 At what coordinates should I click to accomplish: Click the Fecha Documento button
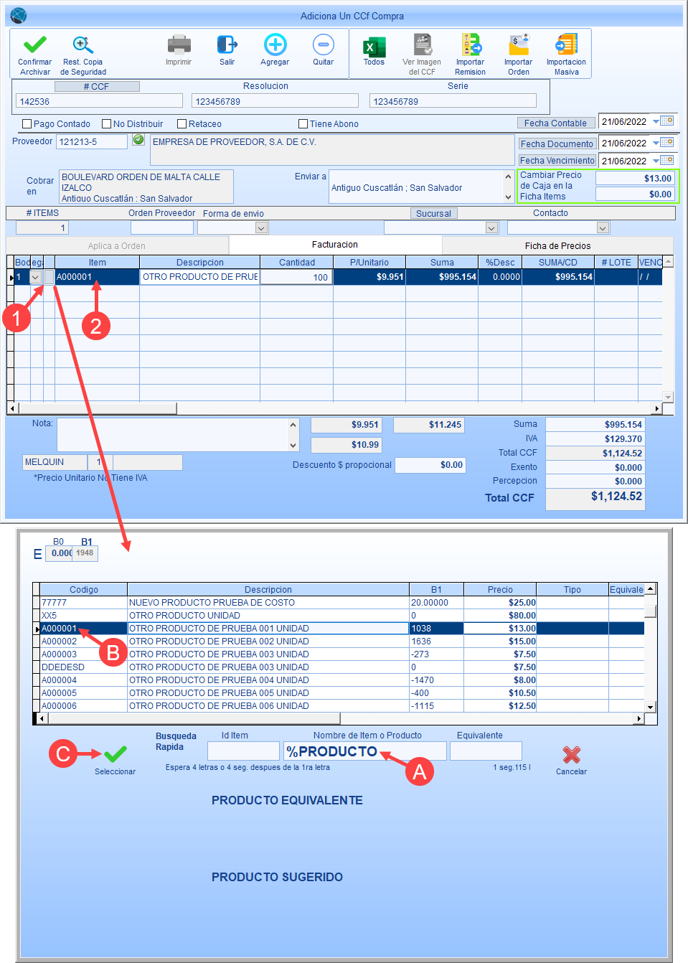[557, 144]
